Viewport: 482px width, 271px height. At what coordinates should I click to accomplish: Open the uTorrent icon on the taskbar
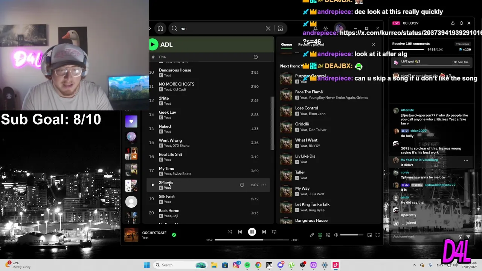click(x=291, y=265)
